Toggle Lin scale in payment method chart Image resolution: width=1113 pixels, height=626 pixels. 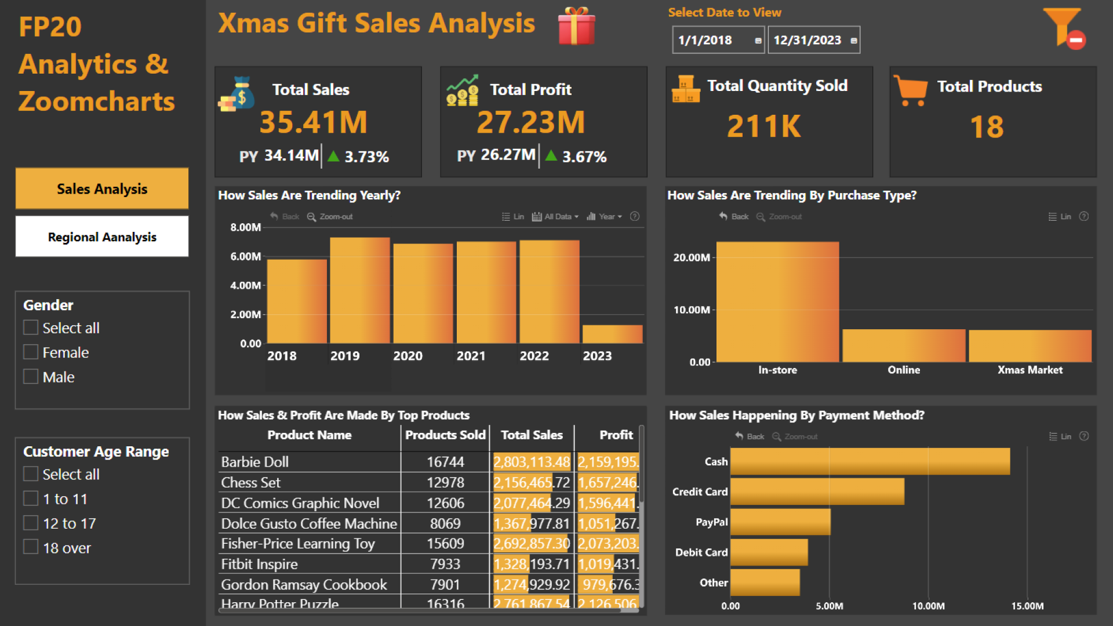(x=1060, y=436)
